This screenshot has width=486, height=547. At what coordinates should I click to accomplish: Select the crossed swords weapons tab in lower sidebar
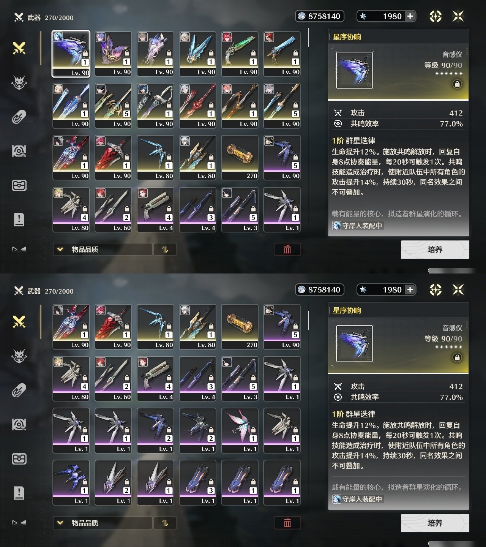click(x=19, y=322)
